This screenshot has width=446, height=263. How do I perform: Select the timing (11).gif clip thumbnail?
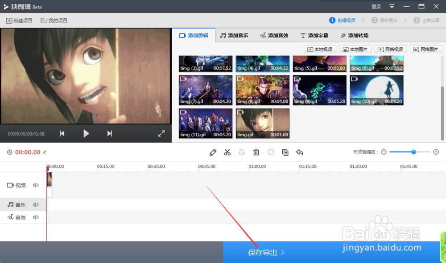[206, 123]
